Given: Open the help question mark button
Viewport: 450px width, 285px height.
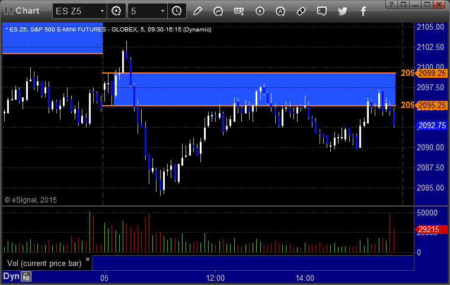Looking at the screenshot, I should point(391,4).
